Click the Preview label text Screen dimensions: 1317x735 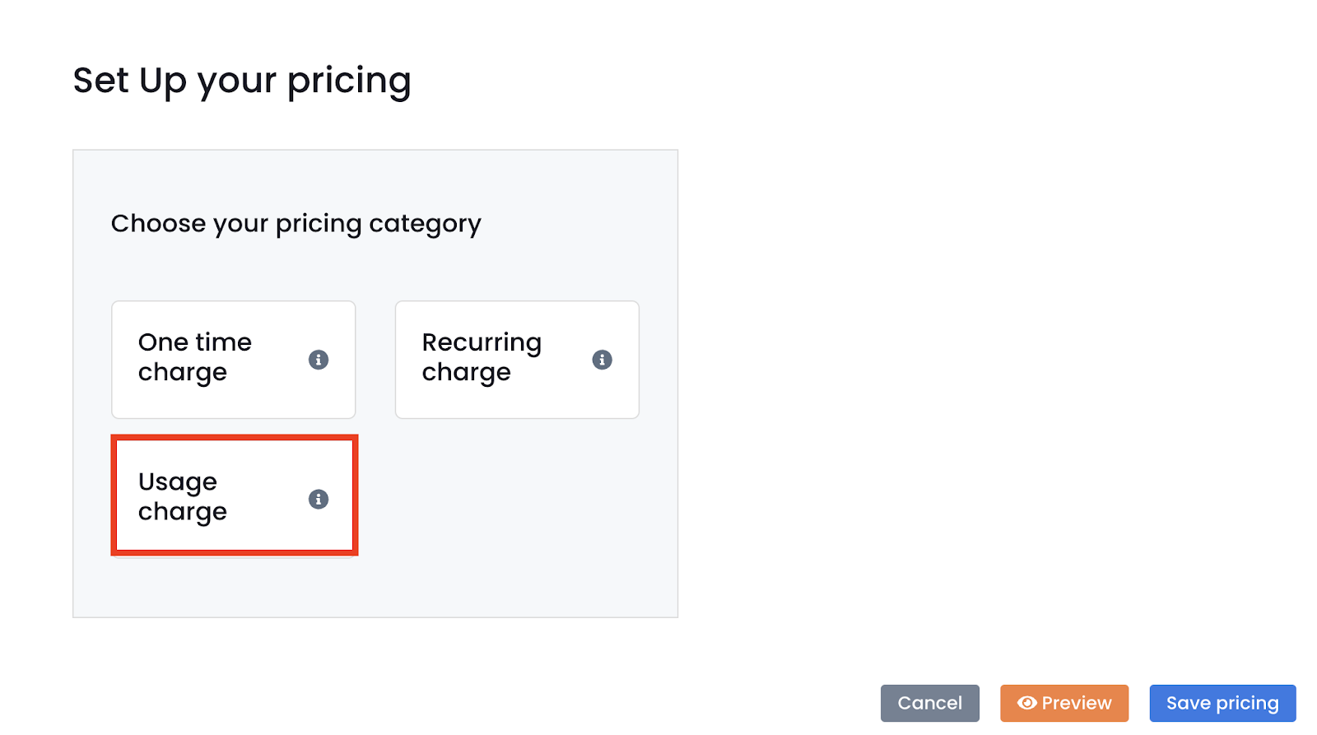(x=1077, y=703)
